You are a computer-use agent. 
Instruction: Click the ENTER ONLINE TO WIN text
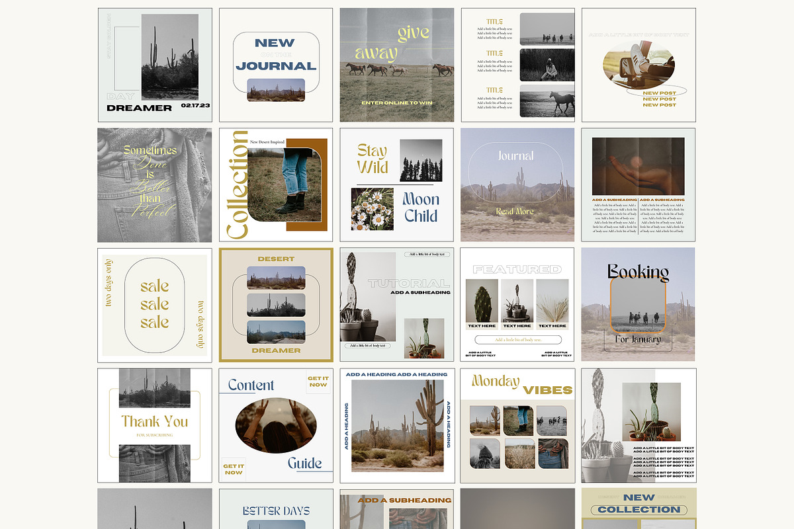[397, 102]
